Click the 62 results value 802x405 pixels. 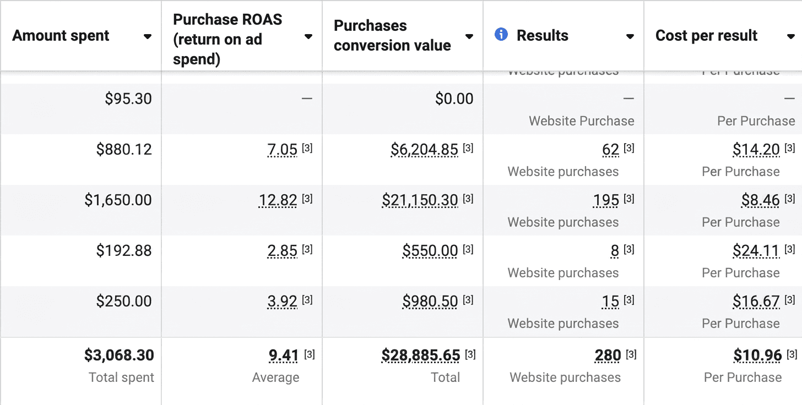click(x=611, y=150)
